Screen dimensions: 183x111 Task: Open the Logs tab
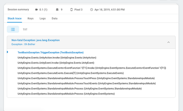pyautogui.click(x=43, y=18)
